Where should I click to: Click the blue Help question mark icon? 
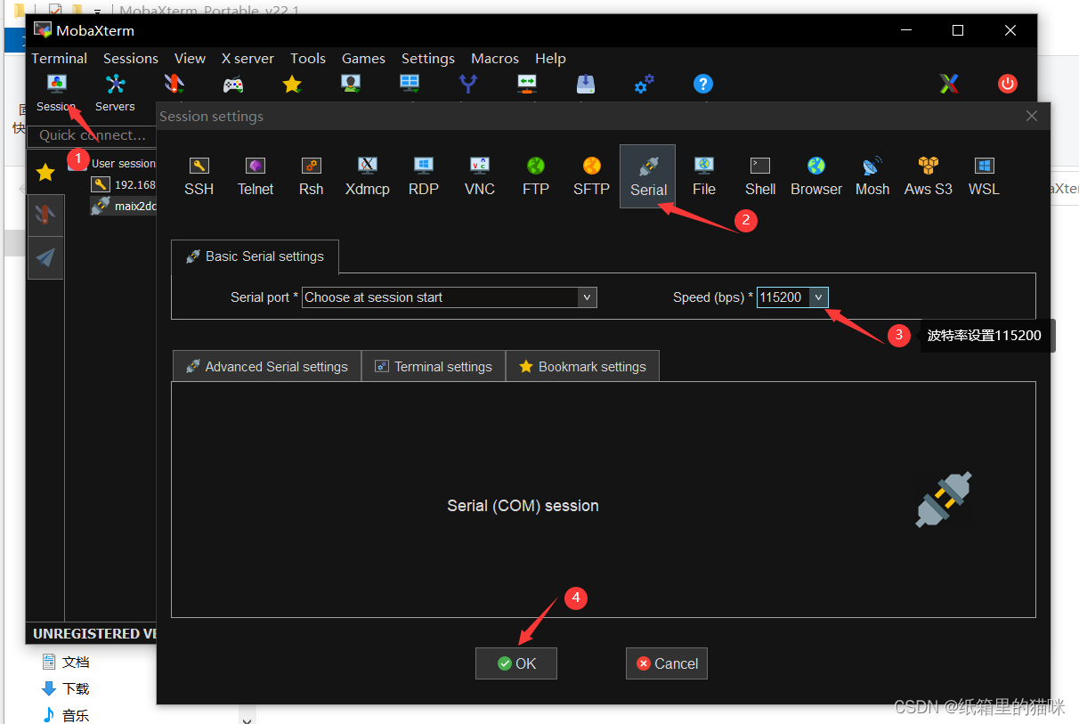pyautogui.click(x=703, y=85)
